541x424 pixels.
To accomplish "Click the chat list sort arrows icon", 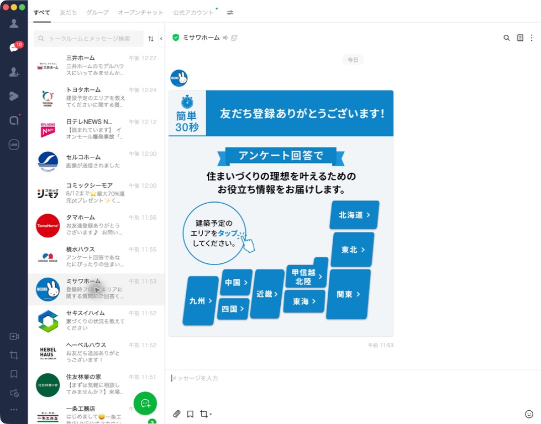I will click(x=151, y=39).
